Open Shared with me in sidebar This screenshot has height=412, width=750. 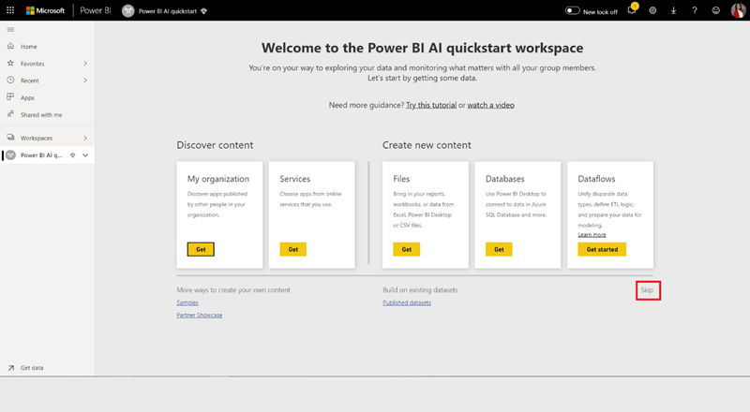click(40, 114)
